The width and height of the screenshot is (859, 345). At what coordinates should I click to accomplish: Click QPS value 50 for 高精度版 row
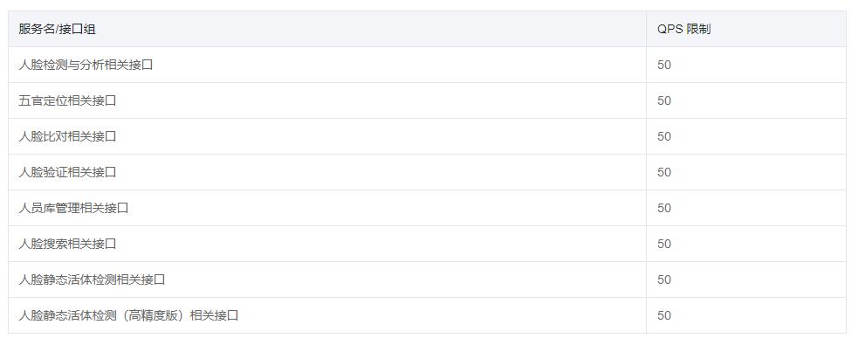coord(664,315)
